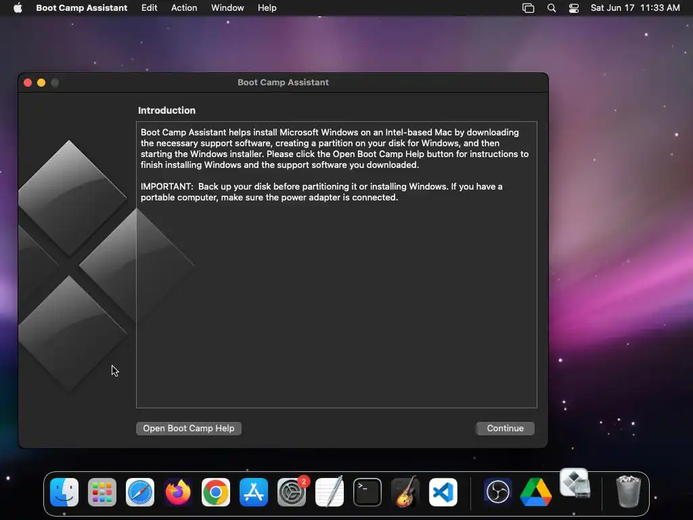Launch Safari from the Dock
Image resolution: width=693 pixels, height=520 pixels.
pyautogui.click(x=140, y=492)
